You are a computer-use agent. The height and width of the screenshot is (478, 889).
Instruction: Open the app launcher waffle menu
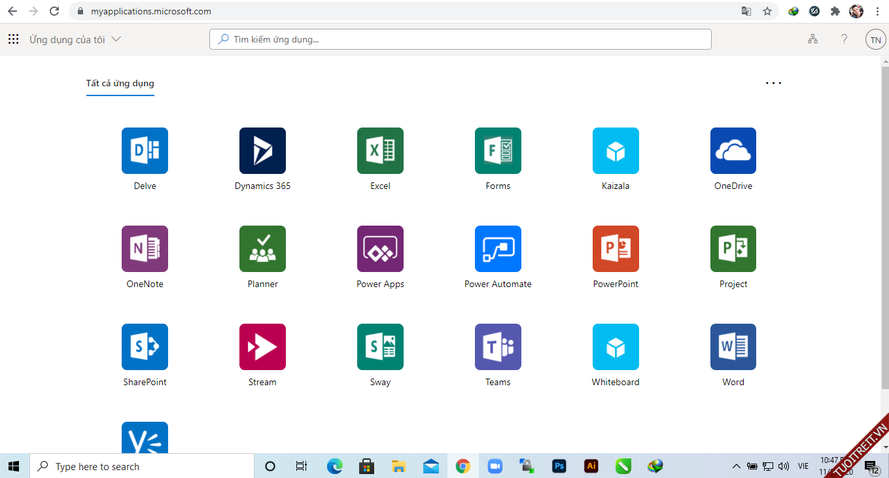tap(13, 39)
